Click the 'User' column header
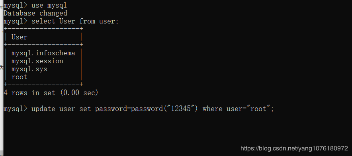352x156 pixels. tap(19, 37)
